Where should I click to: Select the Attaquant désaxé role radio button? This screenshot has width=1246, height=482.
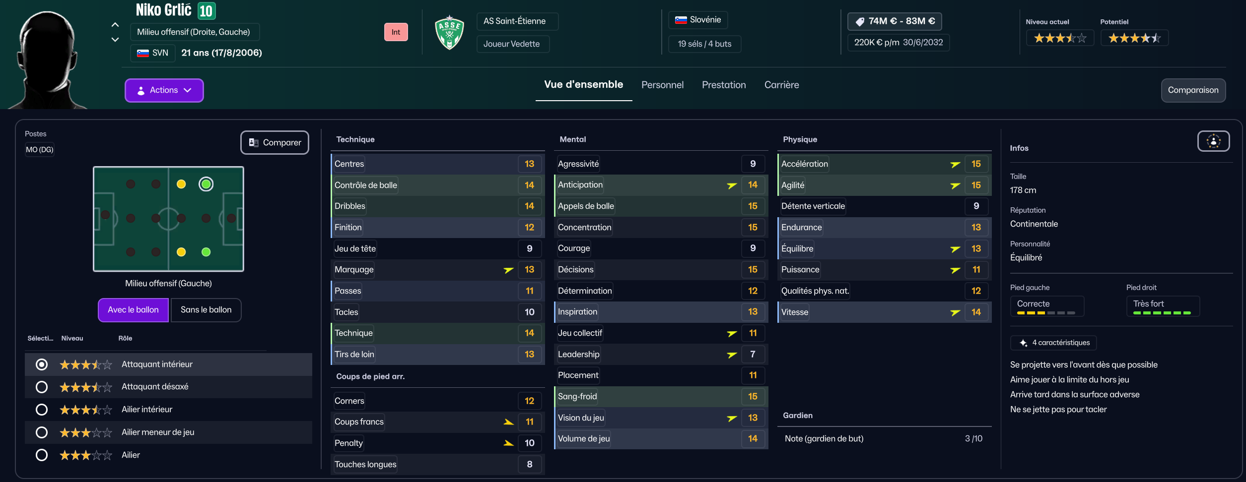(x=42, y=387)
